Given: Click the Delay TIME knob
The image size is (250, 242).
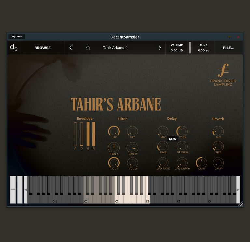Looking at the screenshot, I should pos(163,147).
